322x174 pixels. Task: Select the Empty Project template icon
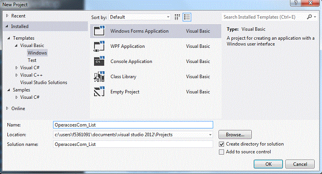point(99,92)
